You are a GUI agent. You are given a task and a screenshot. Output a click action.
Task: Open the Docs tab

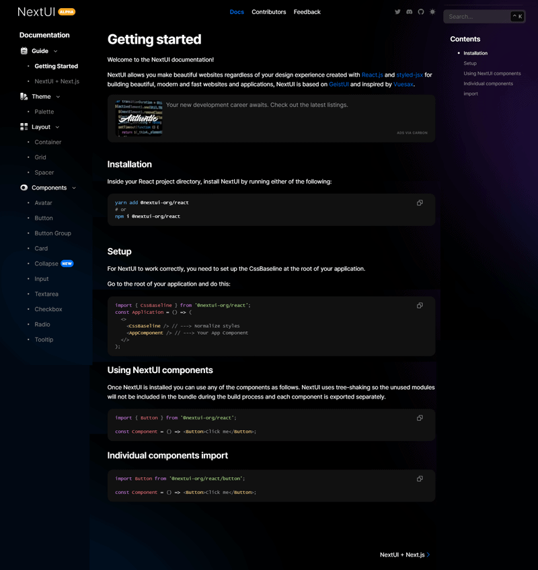point(237,12)
